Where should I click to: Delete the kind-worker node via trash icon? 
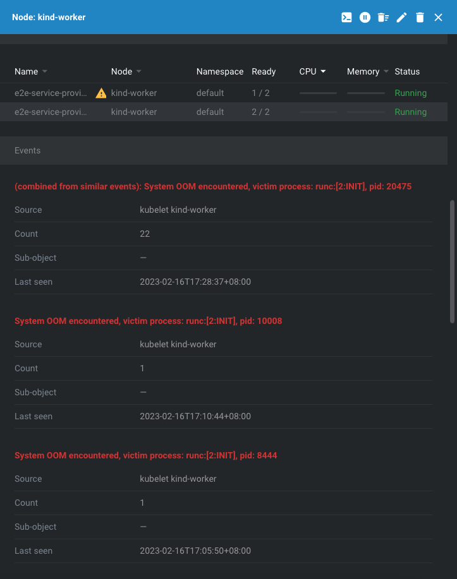(x=420, y=17)
